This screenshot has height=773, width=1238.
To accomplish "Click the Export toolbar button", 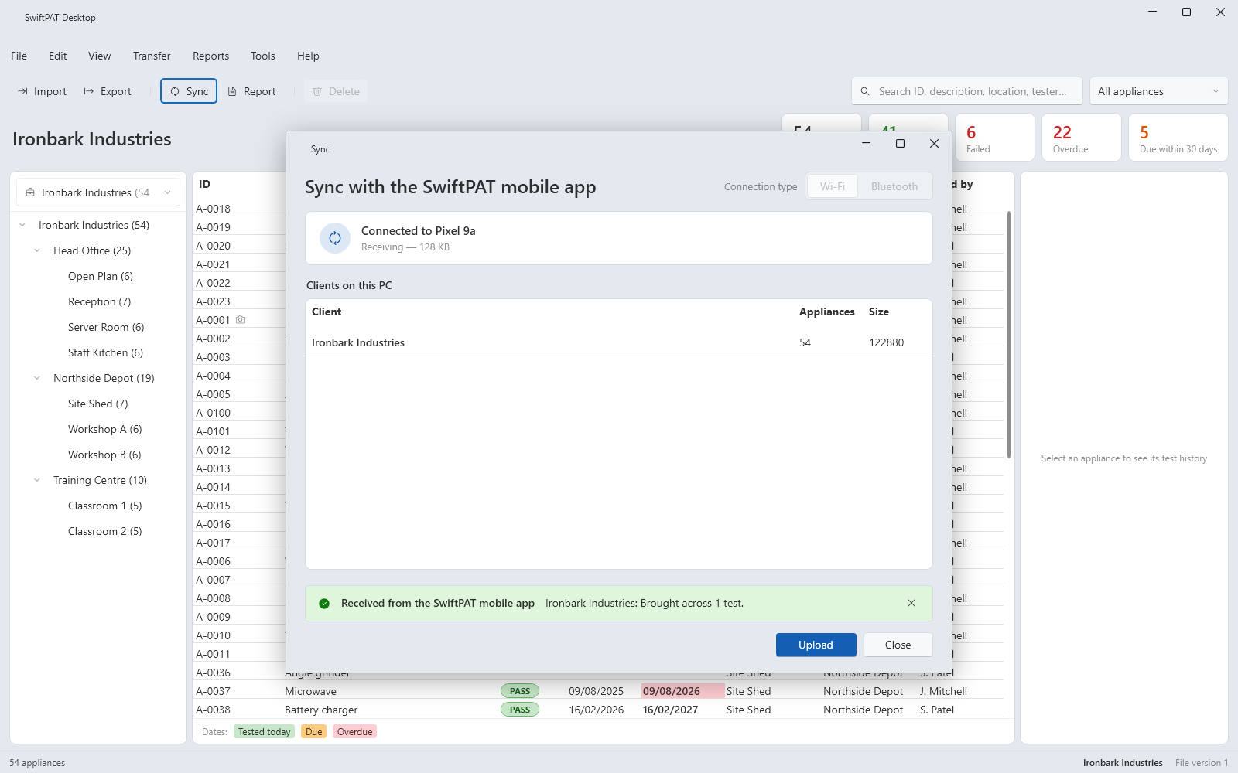I will pyautogui.click(x=108, y=91).
